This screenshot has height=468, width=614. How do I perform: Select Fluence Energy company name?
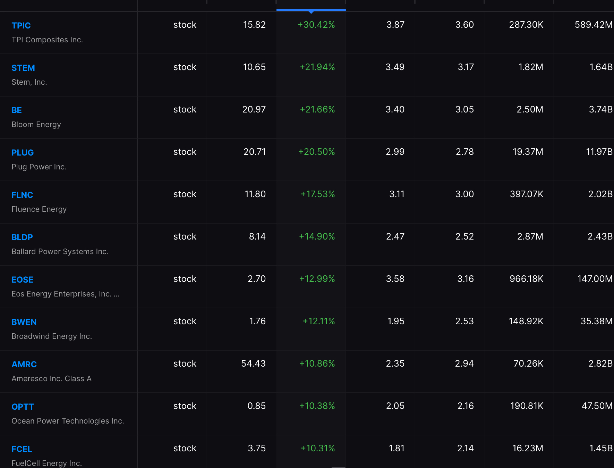[39, 209]
